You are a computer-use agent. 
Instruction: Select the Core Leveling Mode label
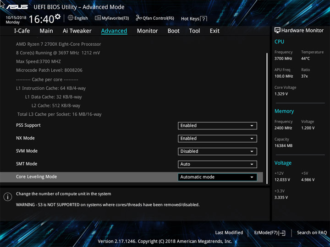pyautogui.click(x=36, y=177)
